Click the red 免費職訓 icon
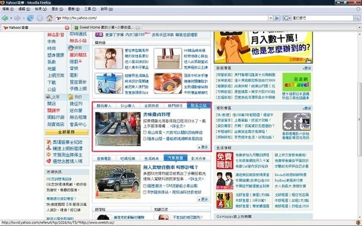Viewport: 362px width, 226px height. click(224, 160)
